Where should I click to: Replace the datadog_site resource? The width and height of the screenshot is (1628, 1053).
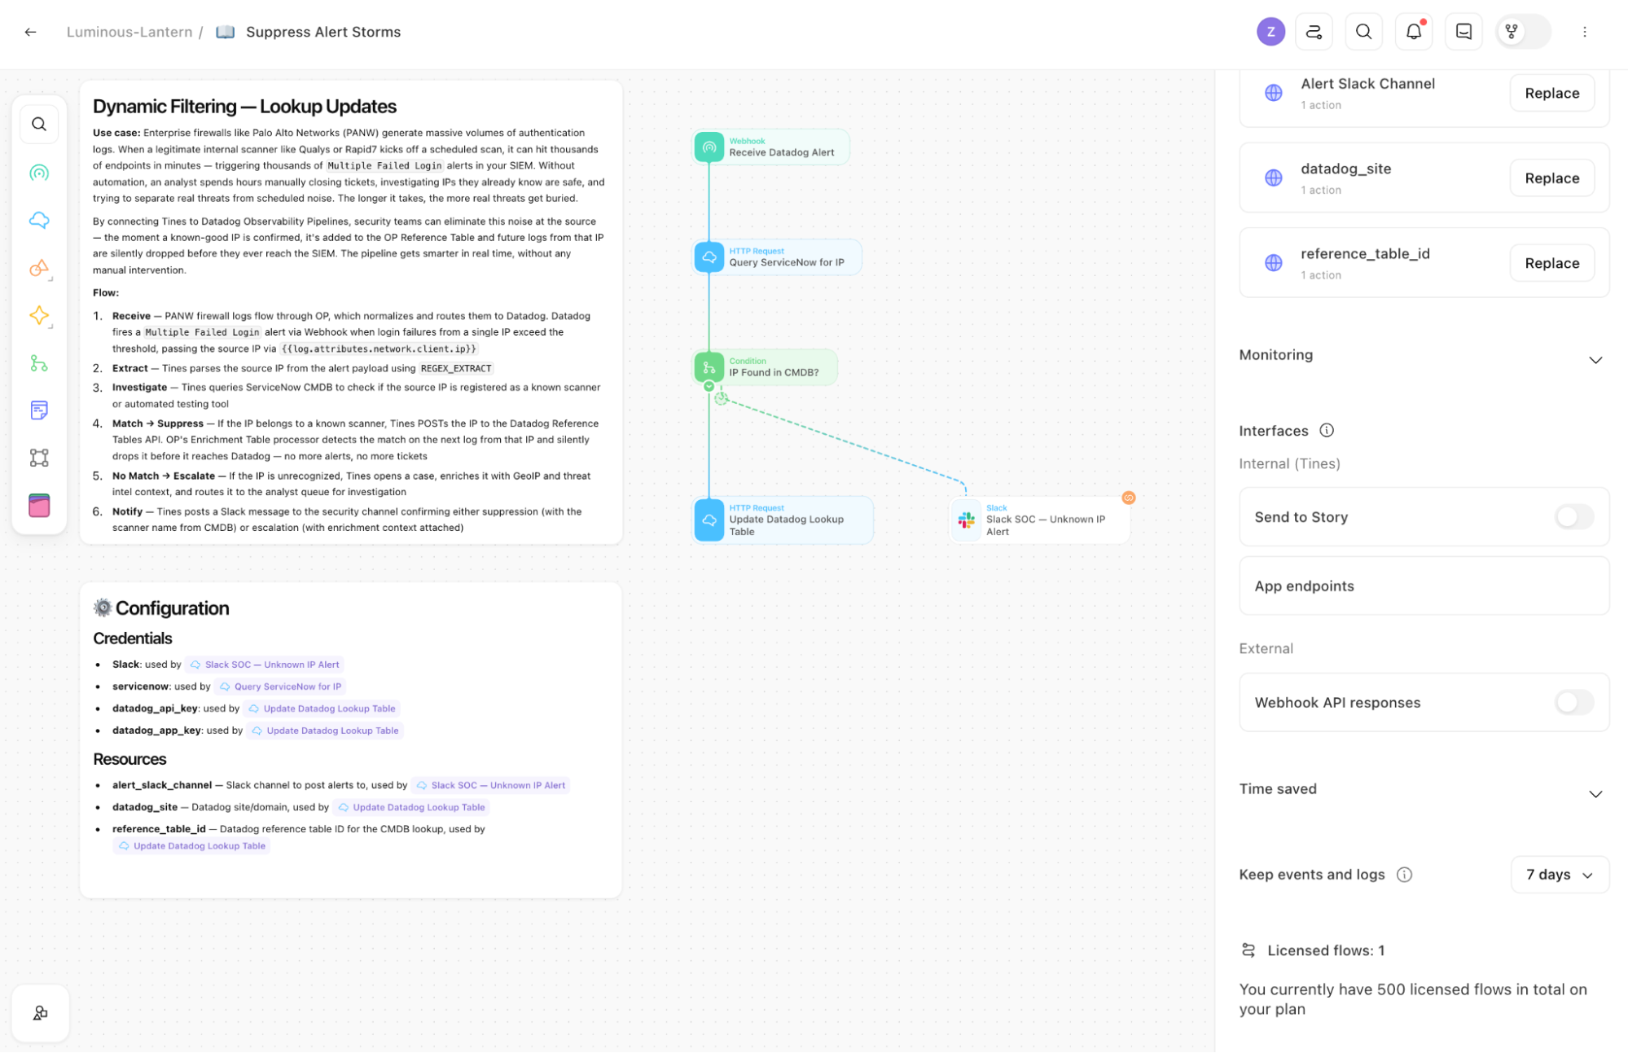(1551, 178)
